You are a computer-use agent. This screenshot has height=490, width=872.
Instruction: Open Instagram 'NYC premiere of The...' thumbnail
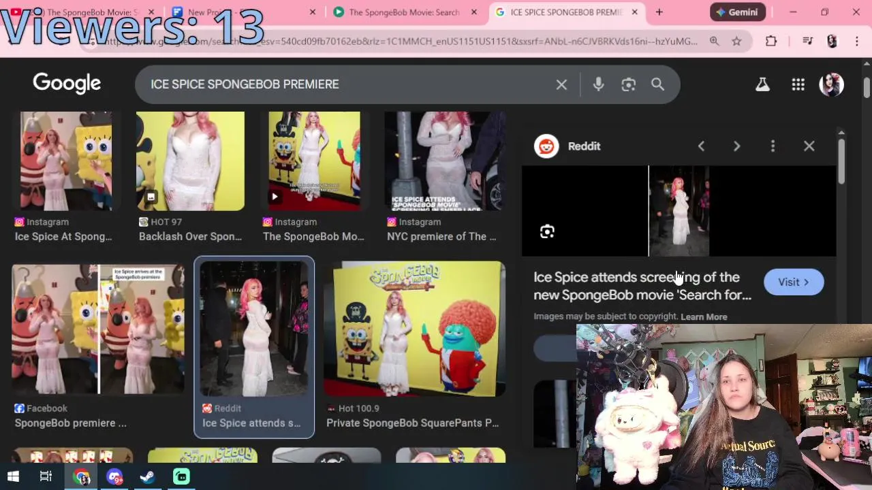[x=445, y=161]
